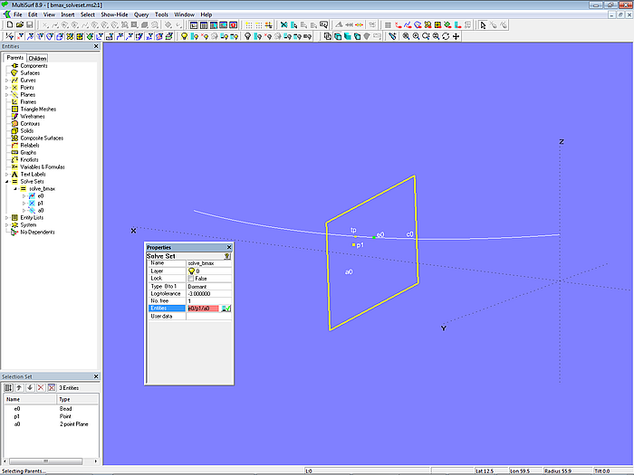Click the entities picker icon in Properties
This screenshot has width=634, height=475.
pos(226,309)
